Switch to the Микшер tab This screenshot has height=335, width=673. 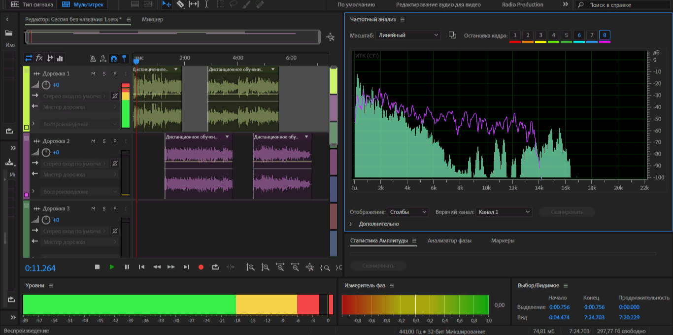pyautogui.click(x=152, y=20)
